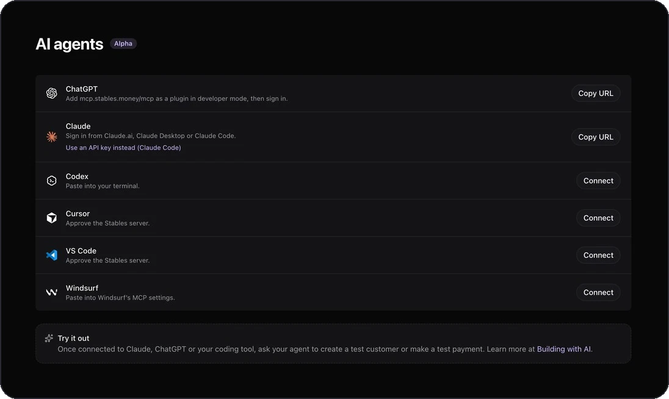The width and height of the screenshot is (669, 399).
Task: Click VS Code's 'Approve the Stables server.' text
Action: (x=107, y=261)
